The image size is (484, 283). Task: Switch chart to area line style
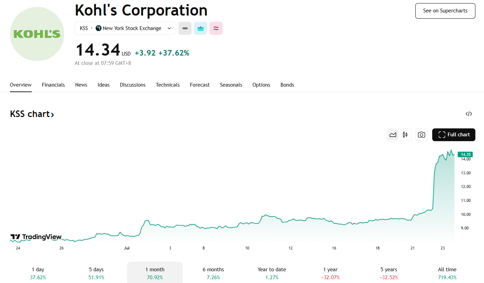[393, 135]
